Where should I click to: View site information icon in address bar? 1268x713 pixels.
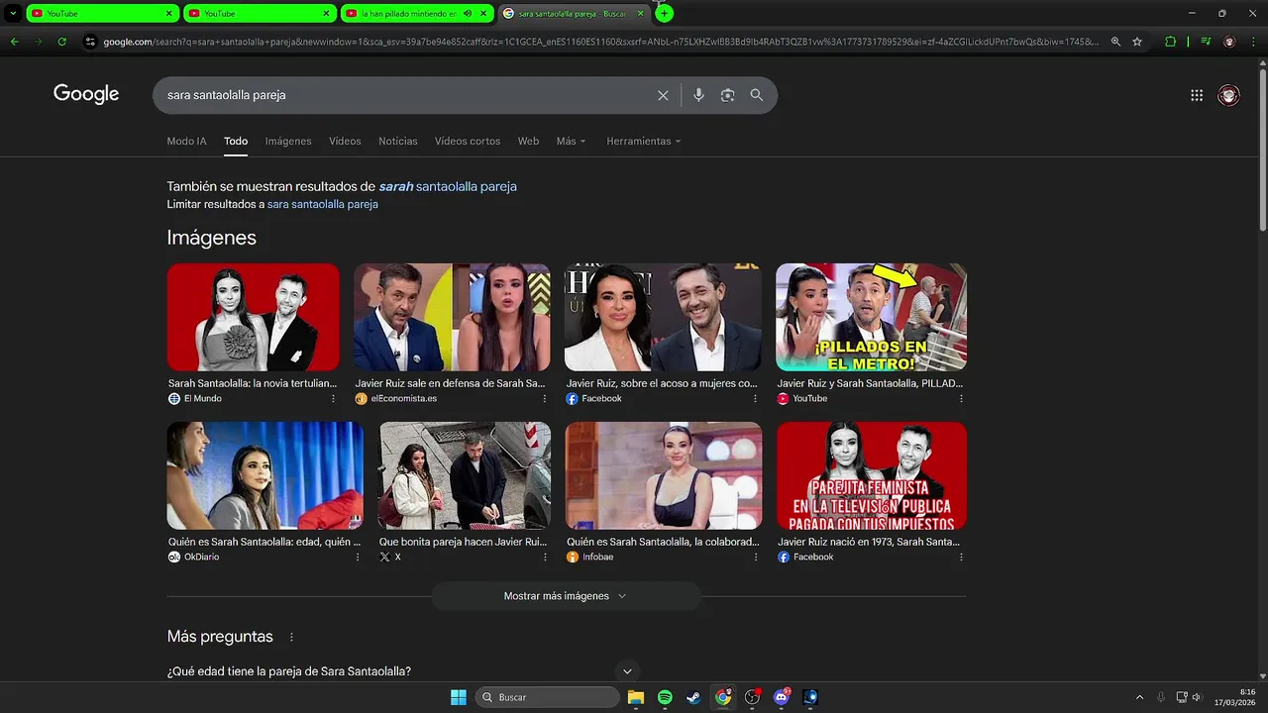[x=90, y=42]
